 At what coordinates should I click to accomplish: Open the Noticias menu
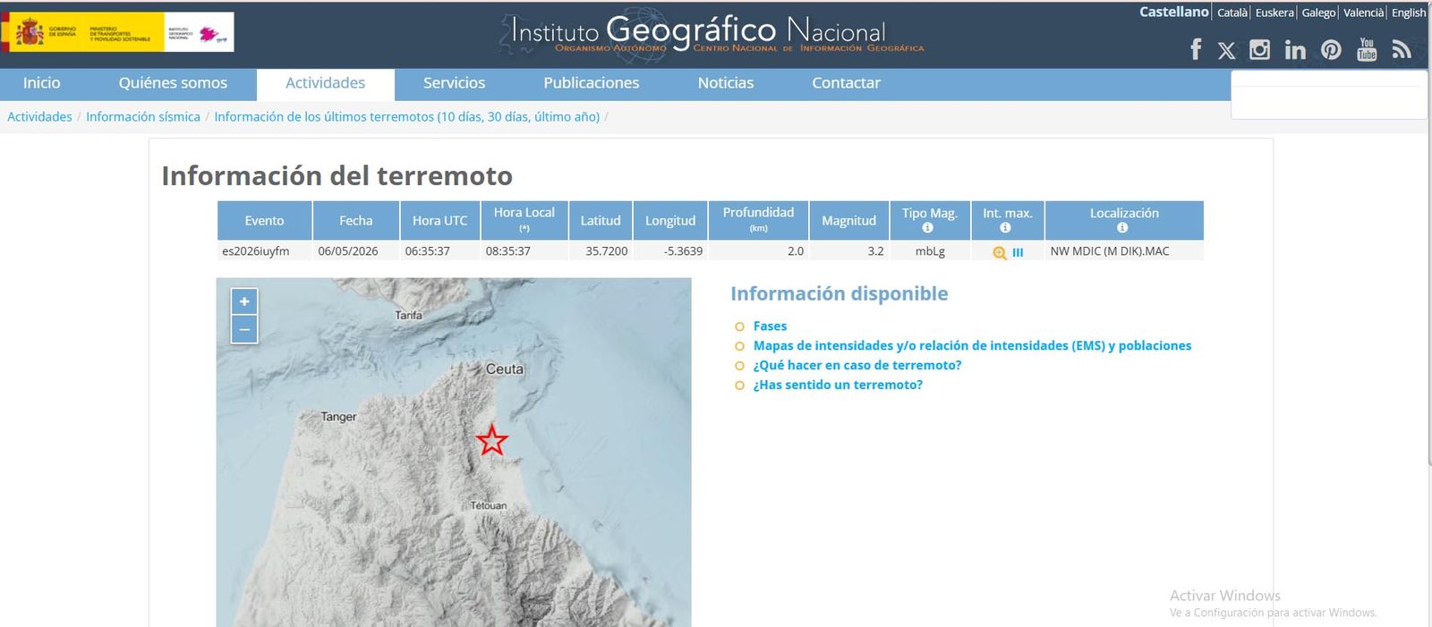coord(726,83)
